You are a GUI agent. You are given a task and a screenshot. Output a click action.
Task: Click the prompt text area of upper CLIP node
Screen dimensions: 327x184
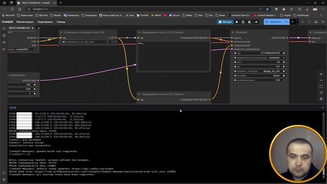(x=174, y=56)
